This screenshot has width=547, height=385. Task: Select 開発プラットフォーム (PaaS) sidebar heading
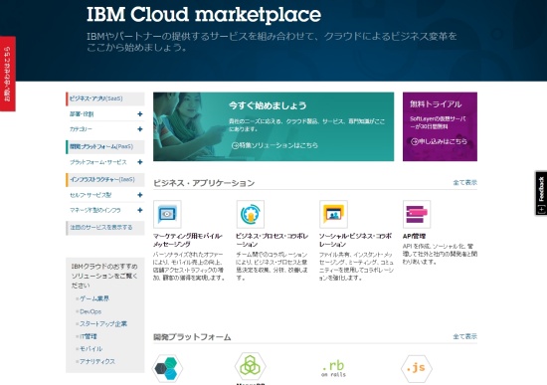(x=105, y=146)
